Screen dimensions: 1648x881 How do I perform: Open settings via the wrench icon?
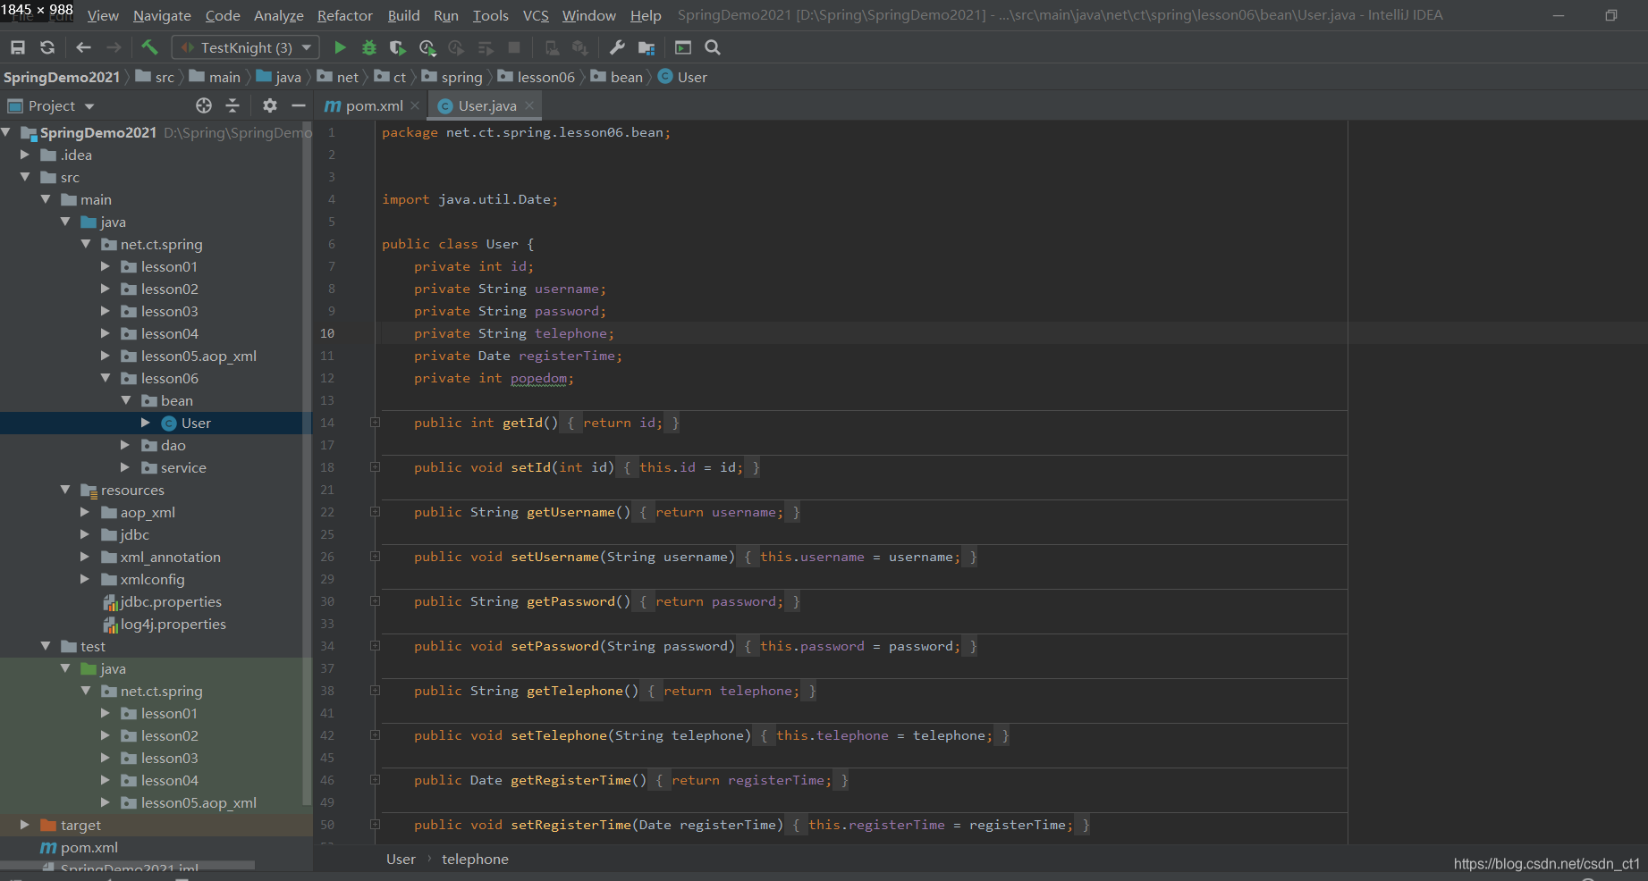point(617,47)
